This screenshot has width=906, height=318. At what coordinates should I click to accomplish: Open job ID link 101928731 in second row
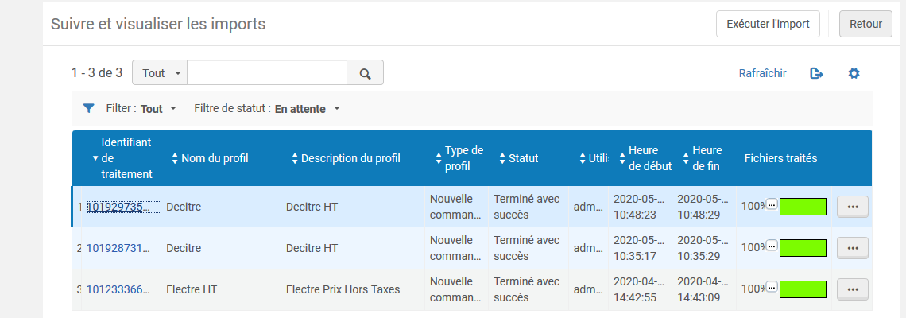(118, 248)
